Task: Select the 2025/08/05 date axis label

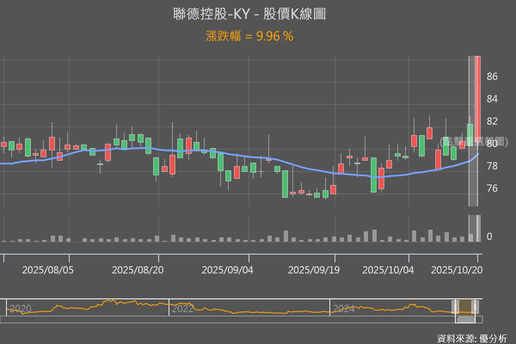Action: tap(48, 270)
